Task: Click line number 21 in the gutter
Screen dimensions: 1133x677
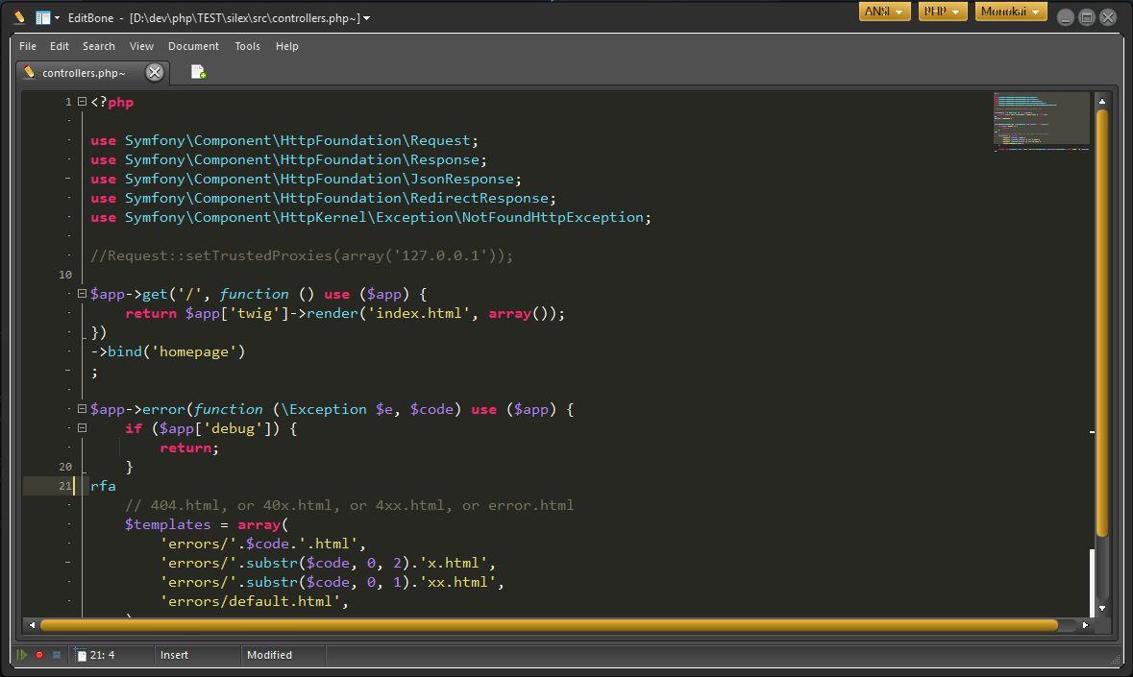Action: pos(65,486)
